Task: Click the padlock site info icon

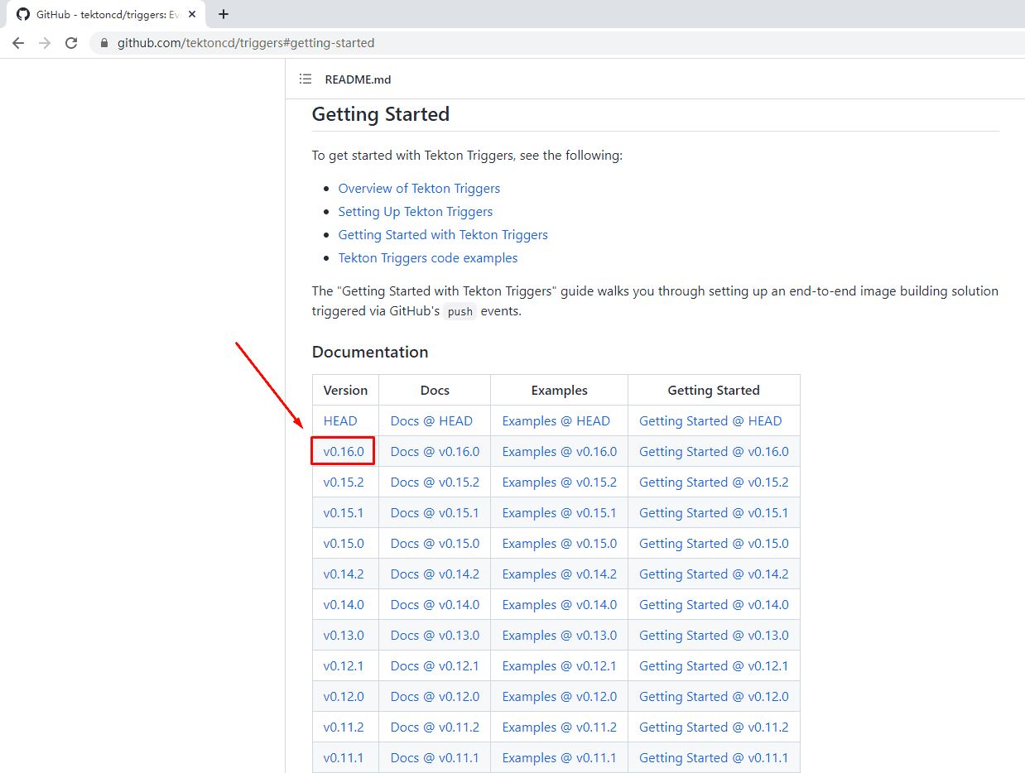Action: (104, 43)
